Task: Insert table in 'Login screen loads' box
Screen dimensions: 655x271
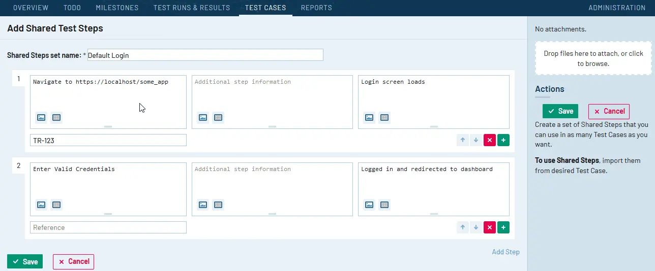Action: point(384,117)
